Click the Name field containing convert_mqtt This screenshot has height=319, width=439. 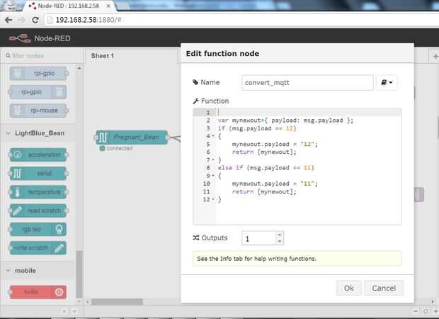point(307,83)
